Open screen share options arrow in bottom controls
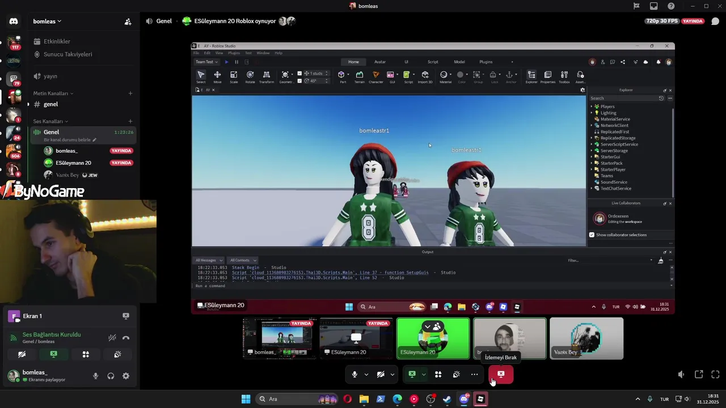The height and width of the screenshot is (408, 726). point(423,375)
